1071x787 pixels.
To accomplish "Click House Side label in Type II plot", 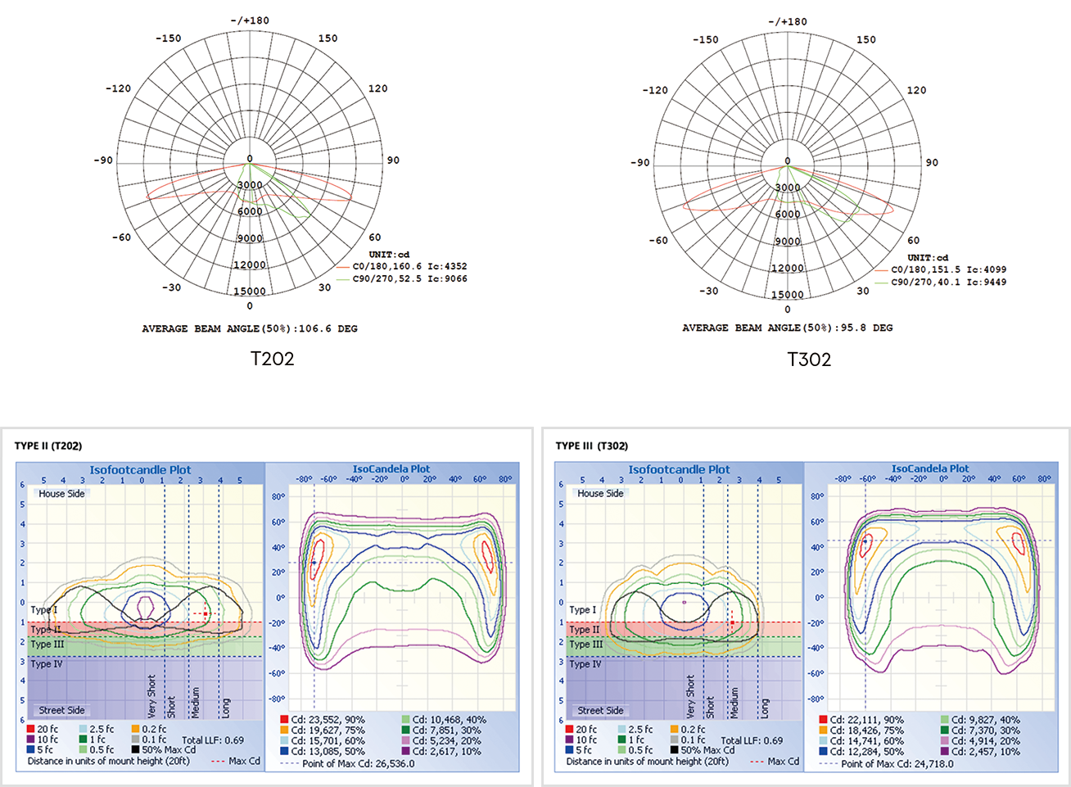I will tap(61, 494).
